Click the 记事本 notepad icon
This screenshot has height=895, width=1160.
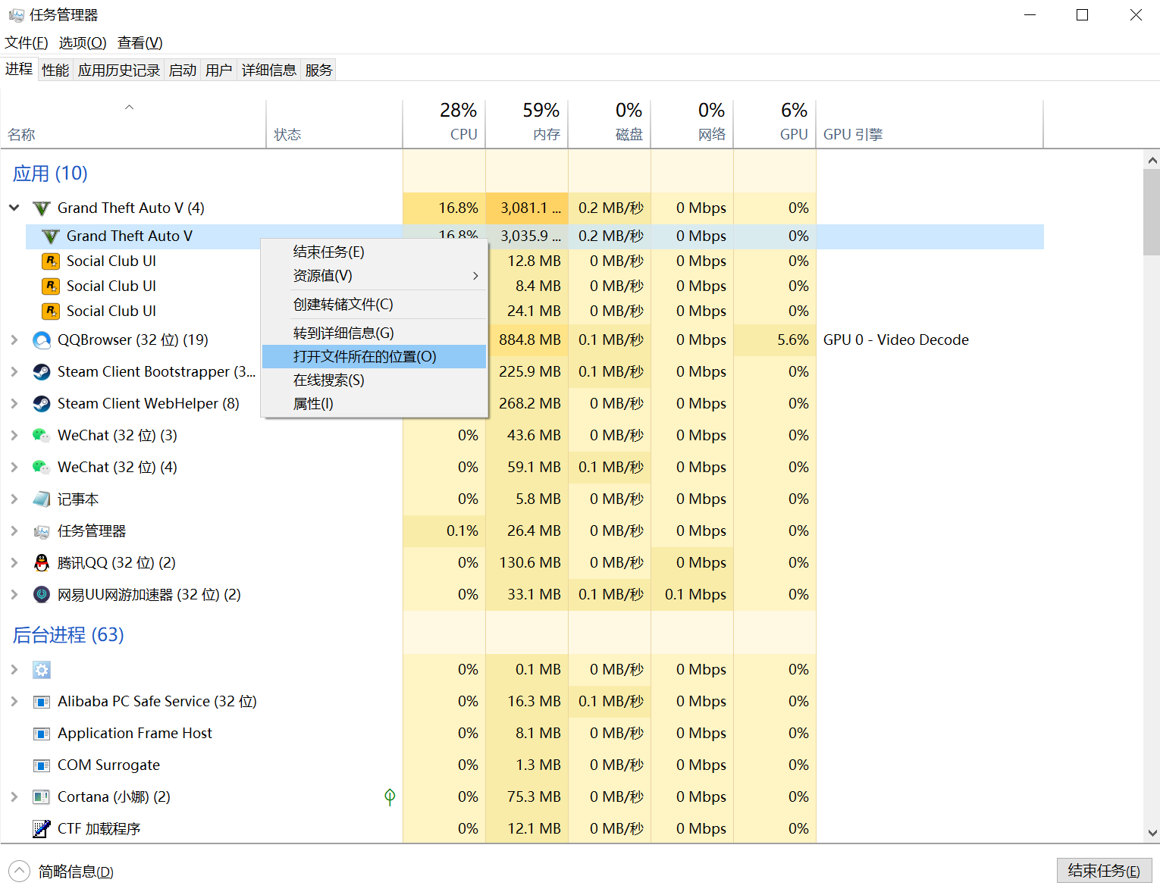42,499
